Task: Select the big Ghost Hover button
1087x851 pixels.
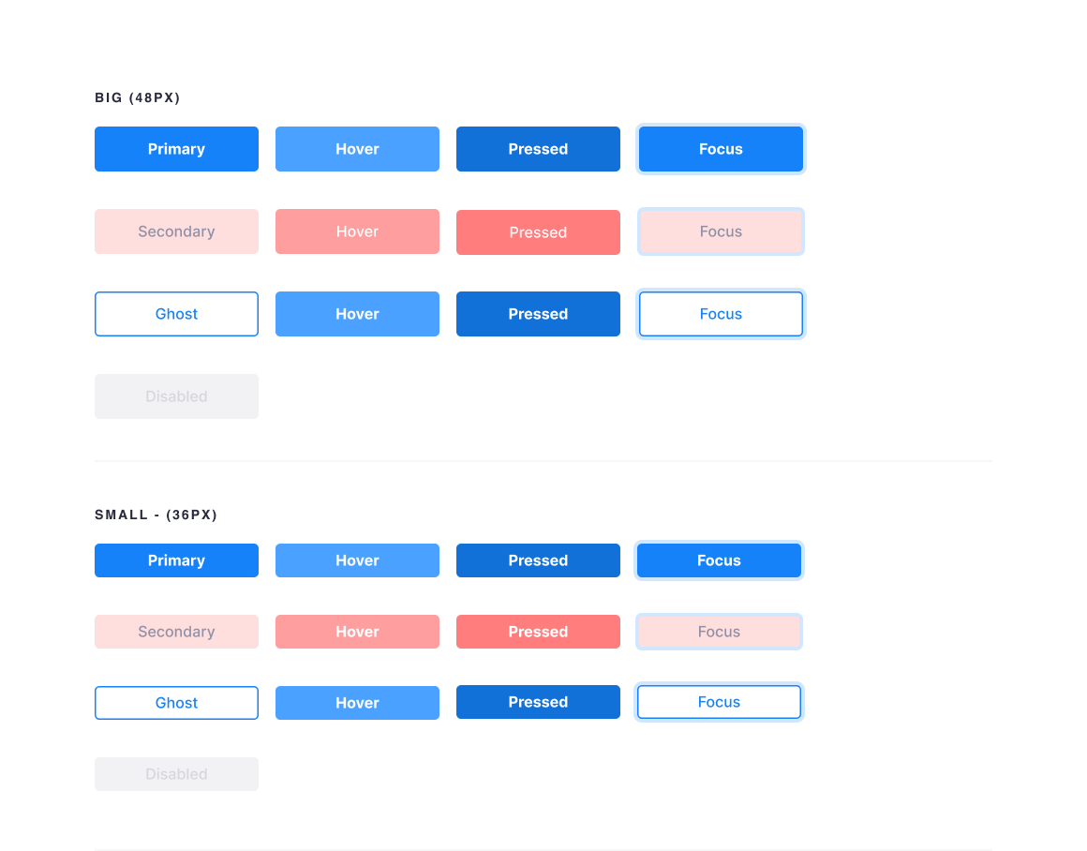Action: click(x=357, y=313)
